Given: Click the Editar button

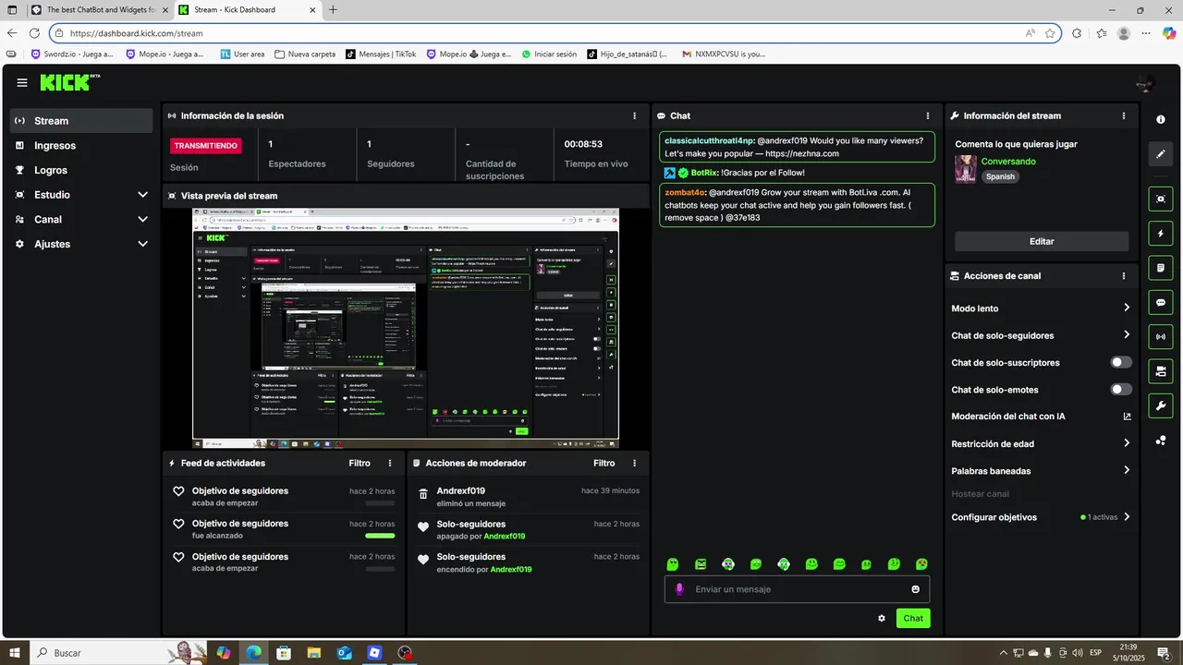Looking at the screenshot, I should tap(1042, 241).
